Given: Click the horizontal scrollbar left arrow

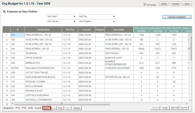Looking at the screenshot, I should click(12, 104).
